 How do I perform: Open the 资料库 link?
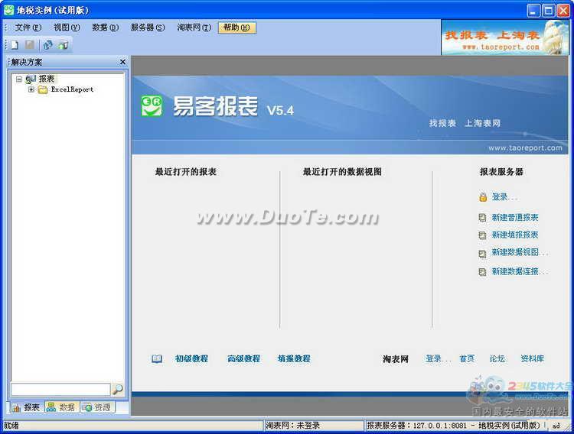[532, 358]
